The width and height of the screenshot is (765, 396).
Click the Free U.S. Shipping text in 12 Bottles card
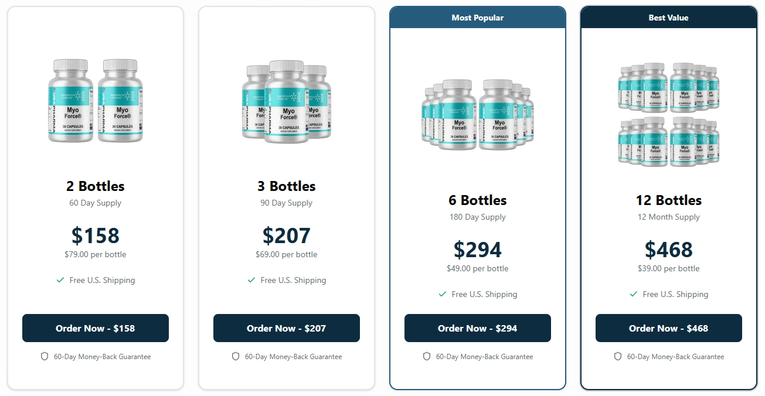(x=675, y=294)
